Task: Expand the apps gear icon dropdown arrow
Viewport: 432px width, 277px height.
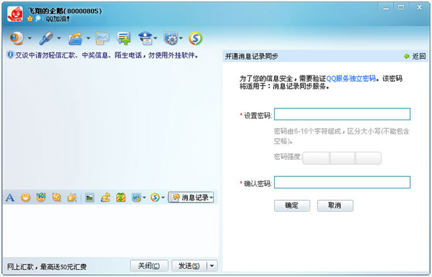Action: pyautogui.click(x=181, y=38)
